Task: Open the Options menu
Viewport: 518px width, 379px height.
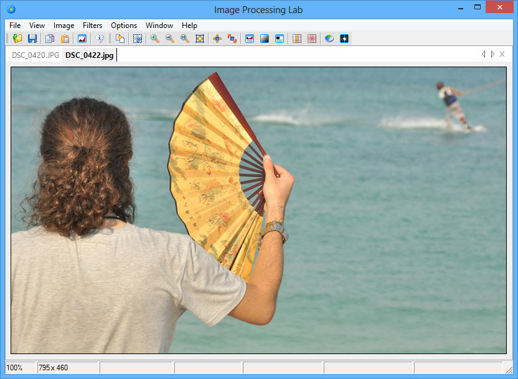Action: [x=124, y=26]
